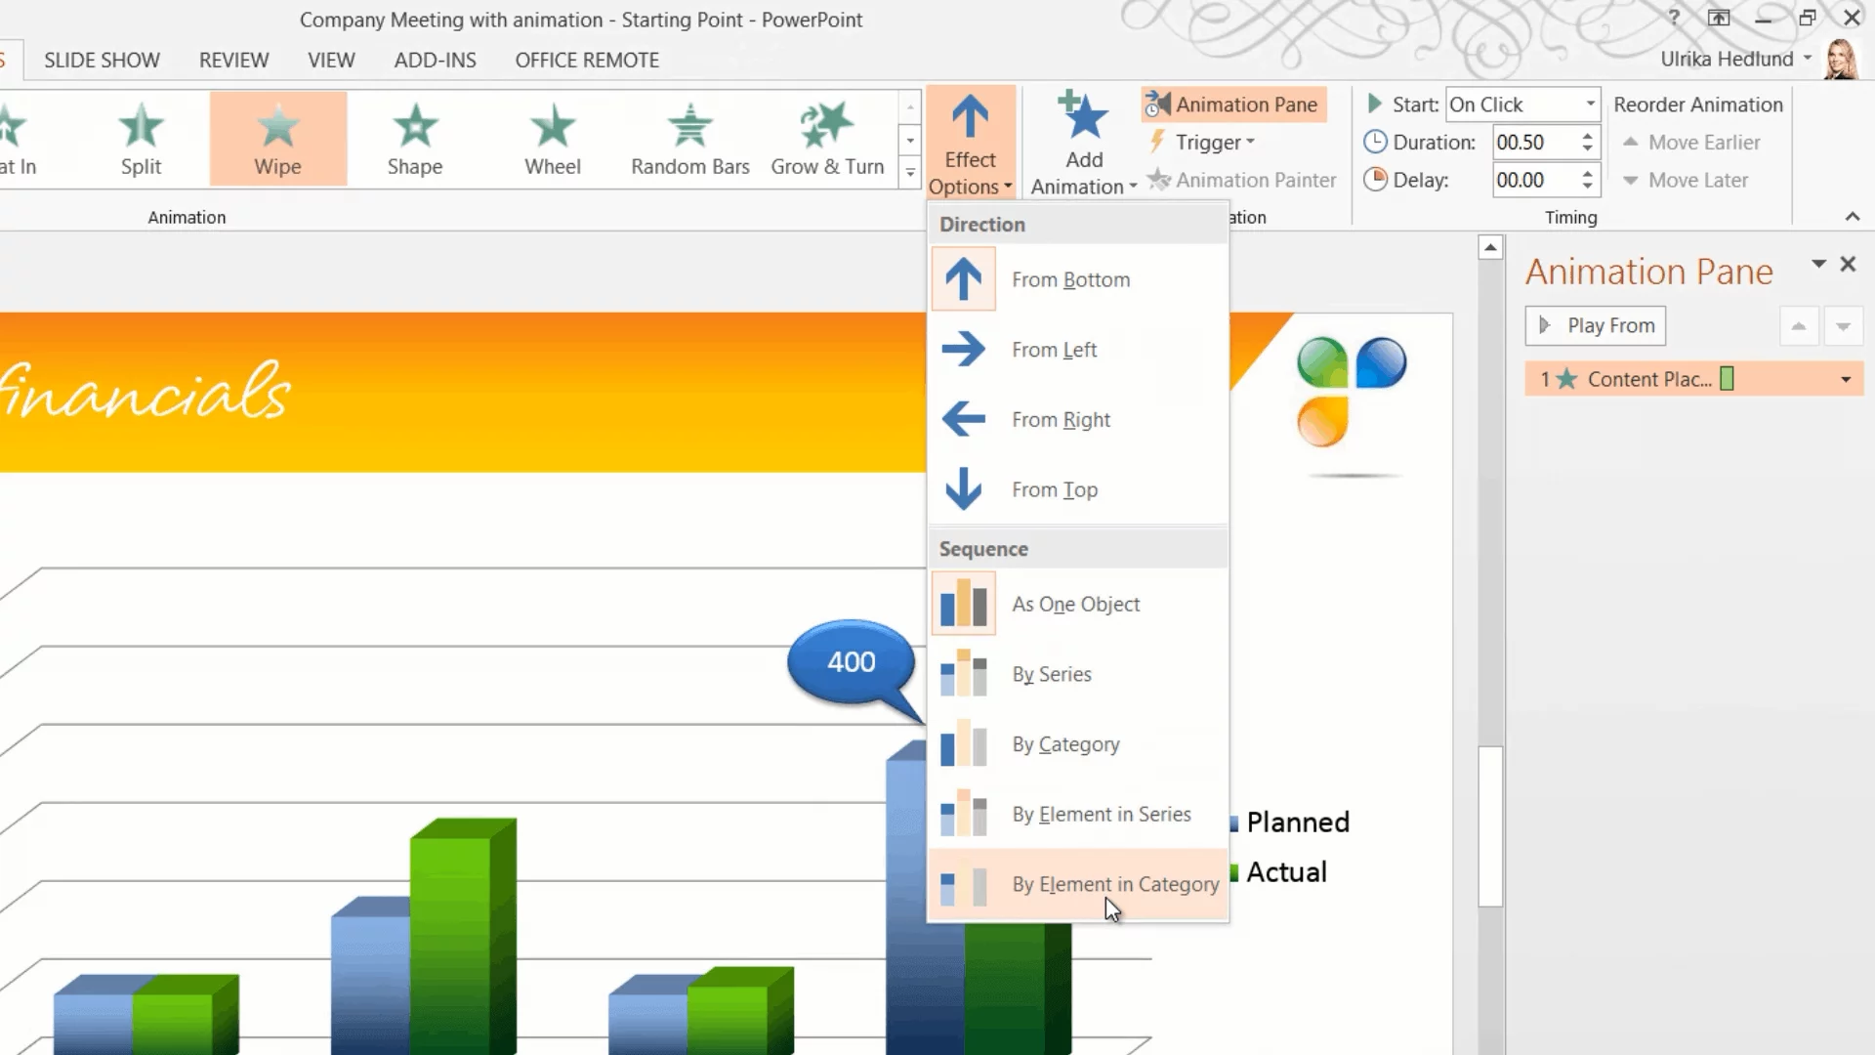
Task: Expand the animation gallery More arrow
Action: (x=910, y=174)
